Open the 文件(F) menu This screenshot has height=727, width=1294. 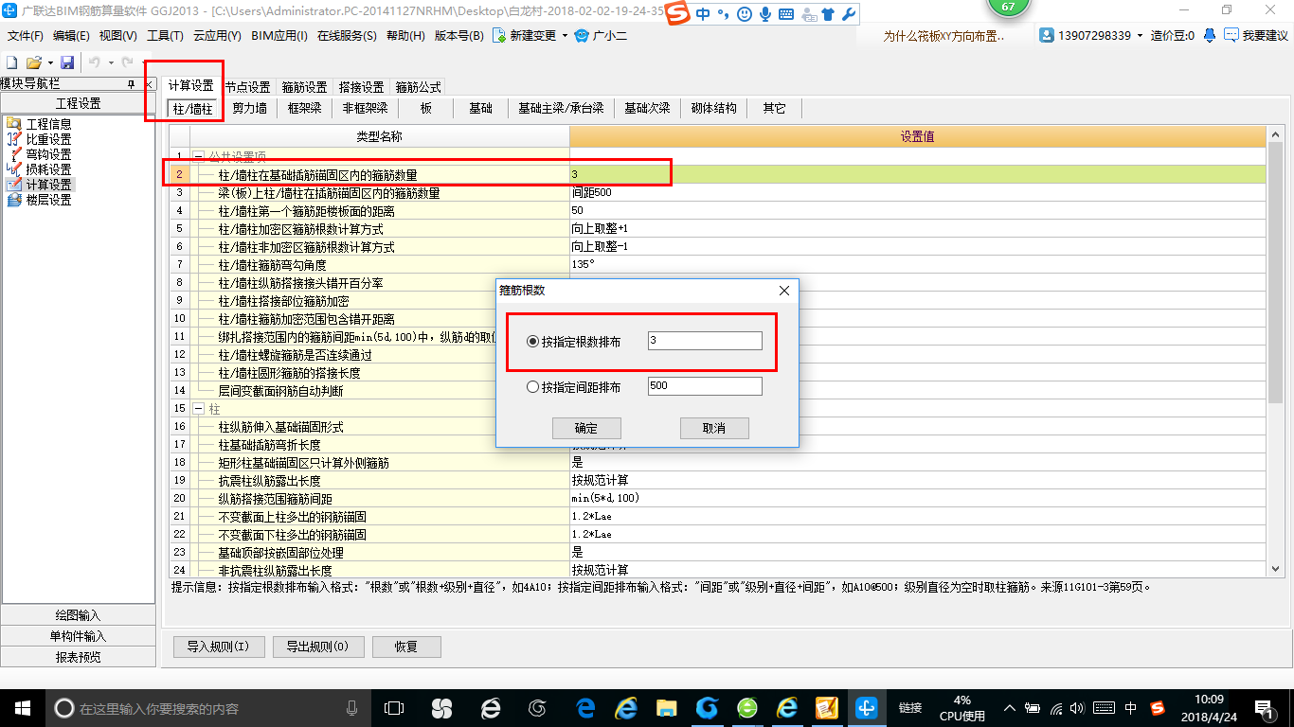26,36
